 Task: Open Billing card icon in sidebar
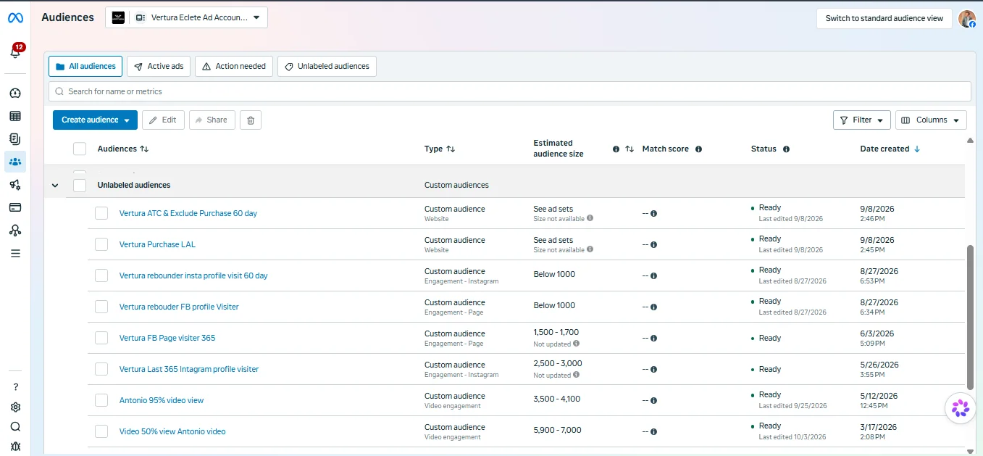point(15,207)
